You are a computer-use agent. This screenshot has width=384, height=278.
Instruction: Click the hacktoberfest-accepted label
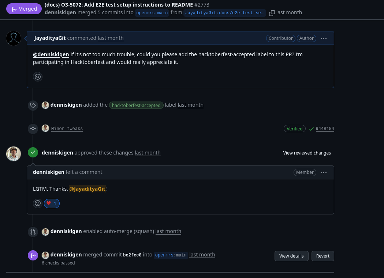point(136,105)
